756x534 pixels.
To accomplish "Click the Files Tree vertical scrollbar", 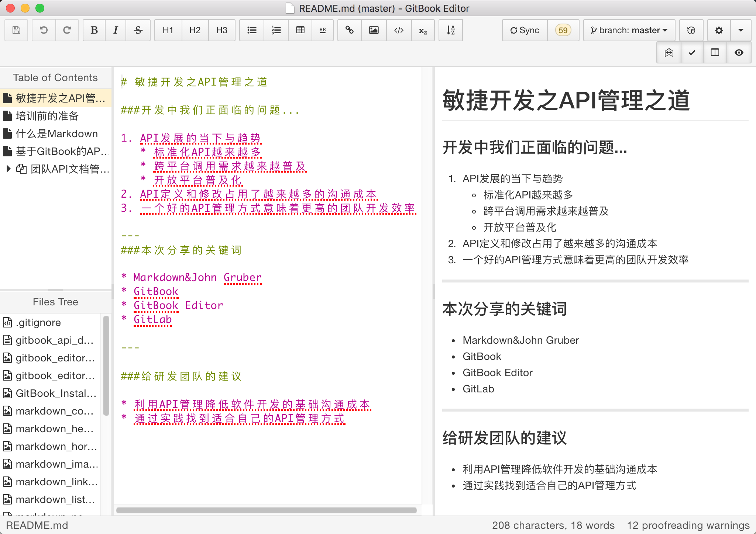I will pyautogui.click(x=106, y=365).
